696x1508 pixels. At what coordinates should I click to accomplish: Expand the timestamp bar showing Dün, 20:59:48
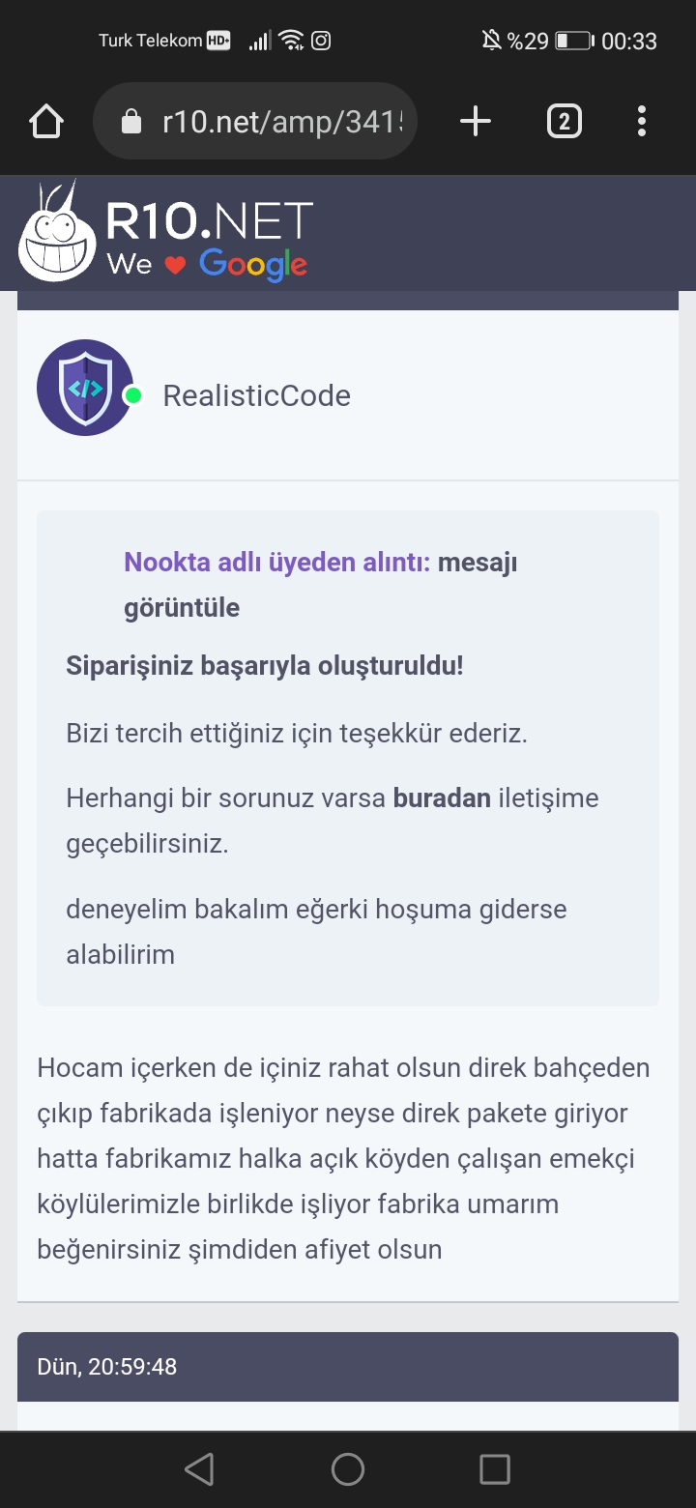pyautogui.click(x=348, y=1367)
